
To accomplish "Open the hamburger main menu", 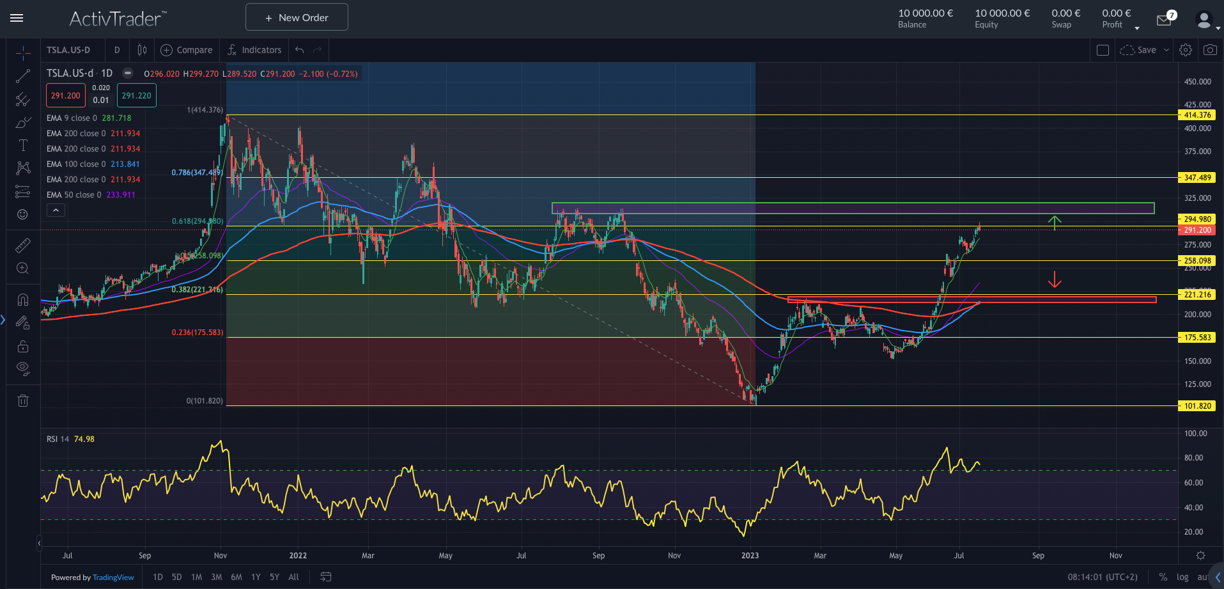I will pyautogui.click(x=17, y=18).
